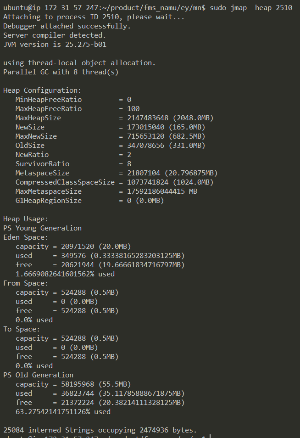Click the CompressedClassSpaceSize label
The width and height of the screenshot is (300, 438).
(65, 182)
